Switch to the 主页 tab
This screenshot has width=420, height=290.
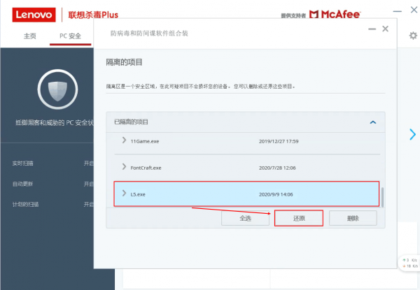pos(29,36)
